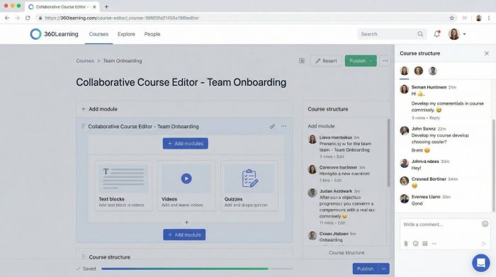Click the search magnifier icon
Screen dimensions: 496x277
tap(420, 34)
